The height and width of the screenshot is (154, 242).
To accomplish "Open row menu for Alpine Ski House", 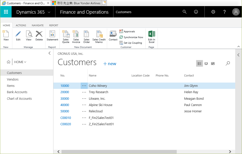I will point(84,105).
